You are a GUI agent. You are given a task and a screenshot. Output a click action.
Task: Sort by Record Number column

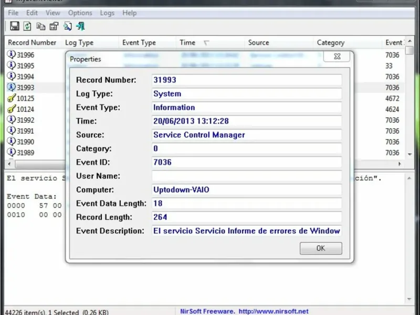(x=32, y=43)
